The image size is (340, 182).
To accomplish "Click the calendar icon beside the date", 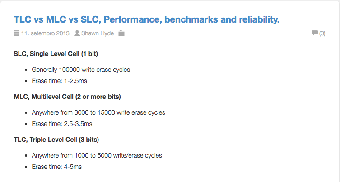I will point(16,33).
